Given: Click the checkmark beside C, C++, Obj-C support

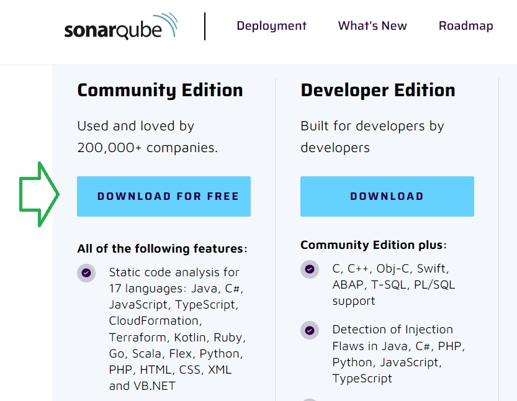Looking at the screenshot, I should 310,269.
